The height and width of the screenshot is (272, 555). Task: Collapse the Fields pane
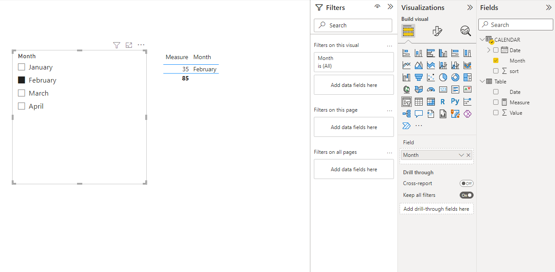pos(548,7)
